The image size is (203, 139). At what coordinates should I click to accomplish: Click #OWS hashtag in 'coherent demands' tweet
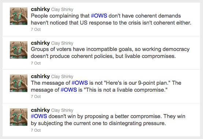[x=99, y=16]
